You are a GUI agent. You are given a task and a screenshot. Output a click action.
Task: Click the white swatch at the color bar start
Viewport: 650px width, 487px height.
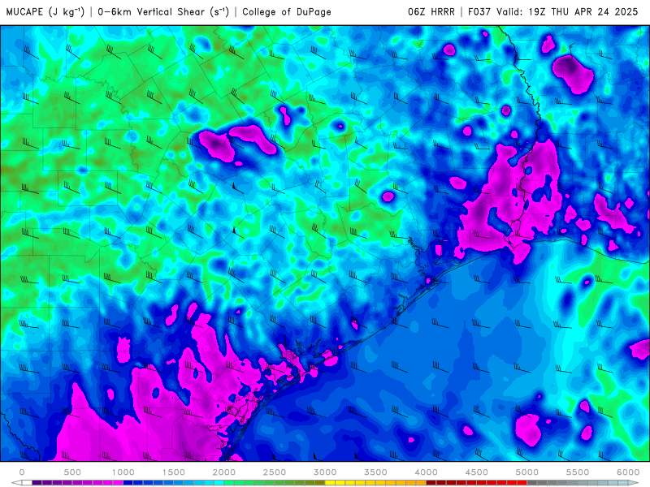pyautogui.click(x=27, y=483)
